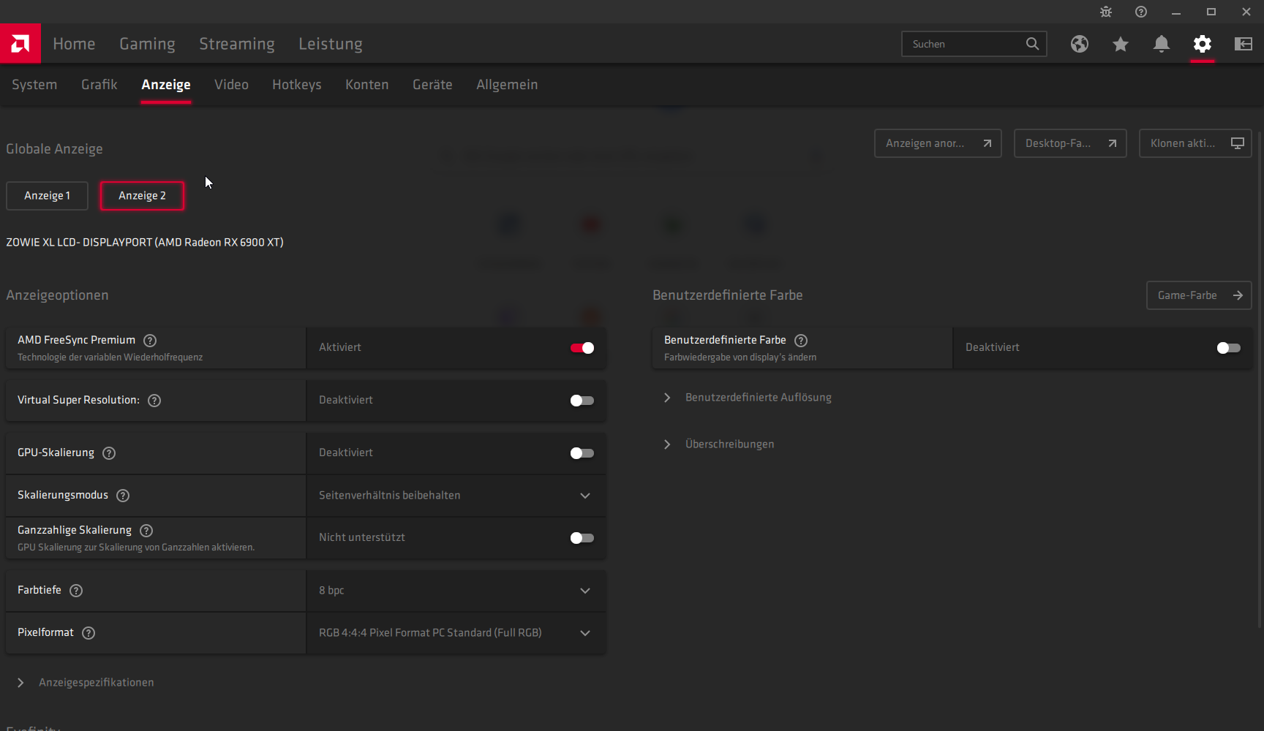Open the Pixelformat dropdown

(x=456, y=633)
